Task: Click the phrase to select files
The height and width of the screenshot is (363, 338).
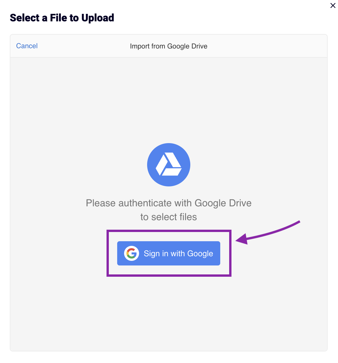Action: coord(168,217)
